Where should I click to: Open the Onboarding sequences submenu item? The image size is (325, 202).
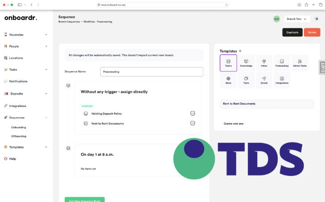18,127
